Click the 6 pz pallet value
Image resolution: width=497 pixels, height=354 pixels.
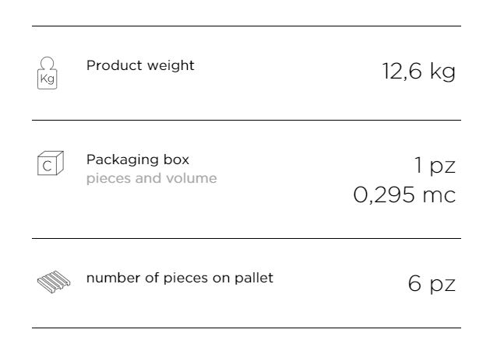[432, 282]
